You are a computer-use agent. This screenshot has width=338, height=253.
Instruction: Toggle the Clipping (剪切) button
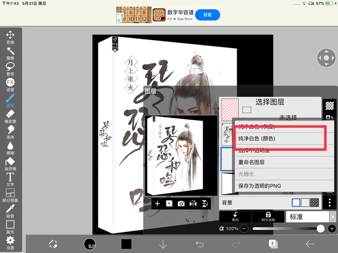235,217
